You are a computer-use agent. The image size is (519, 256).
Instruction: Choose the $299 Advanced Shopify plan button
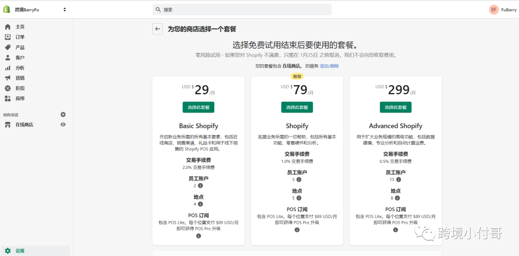pyautogui.click(x=395, y=107)
